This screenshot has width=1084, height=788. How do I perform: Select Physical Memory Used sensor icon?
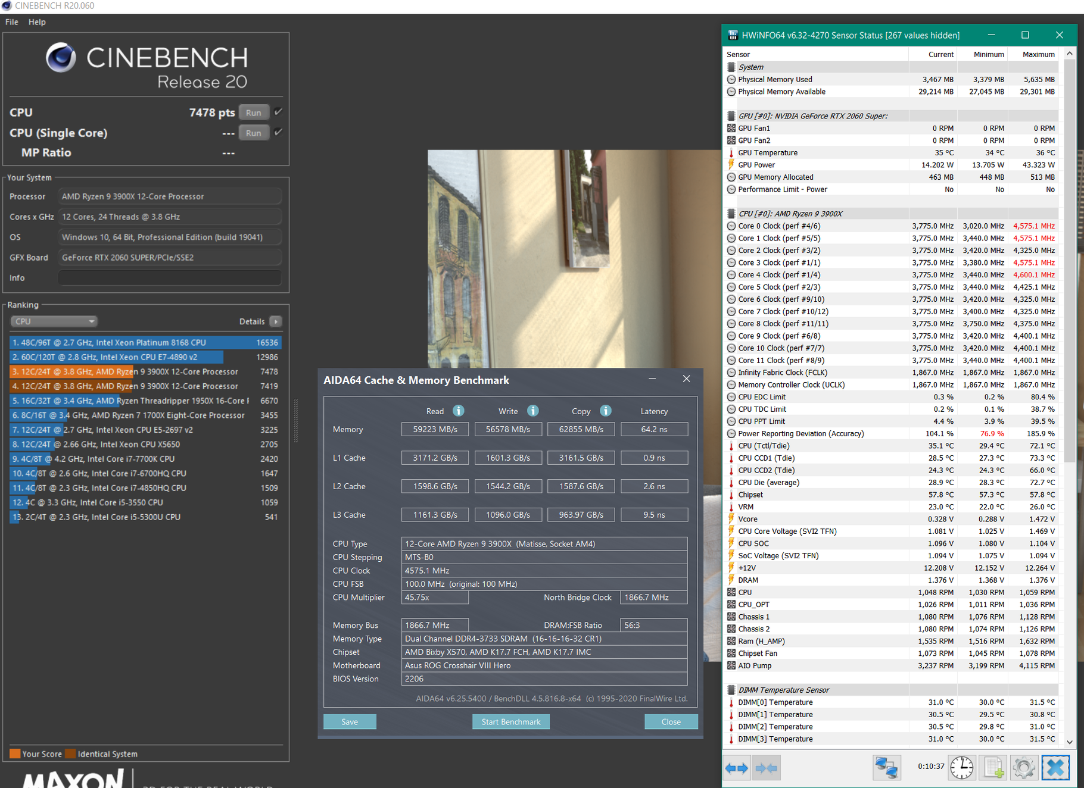coord(731,79)
